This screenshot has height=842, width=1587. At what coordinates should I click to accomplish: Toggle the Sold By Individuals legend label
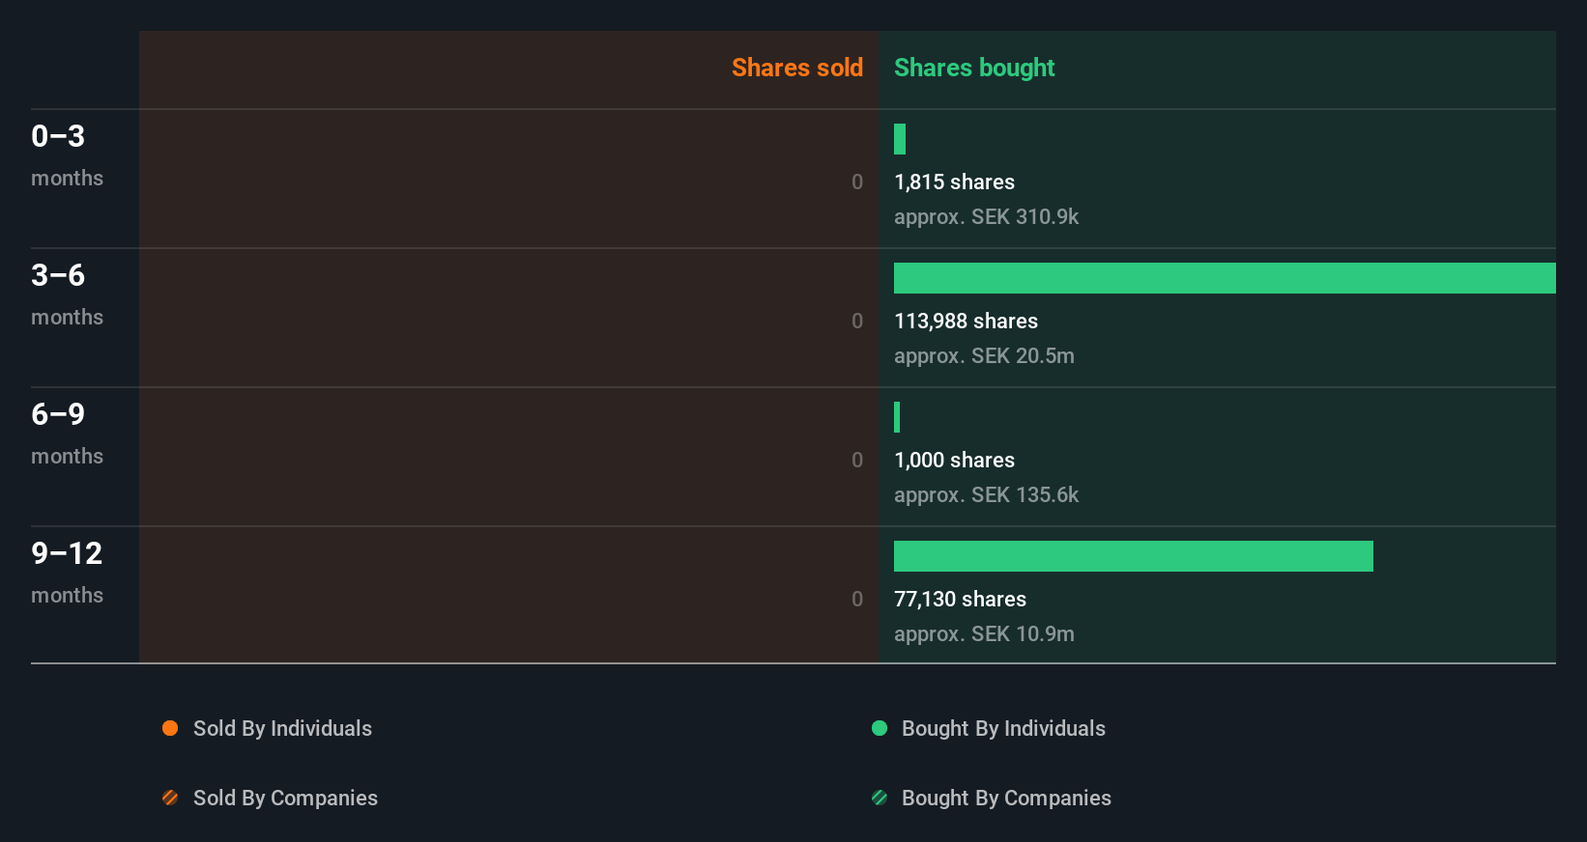[282, 728]
